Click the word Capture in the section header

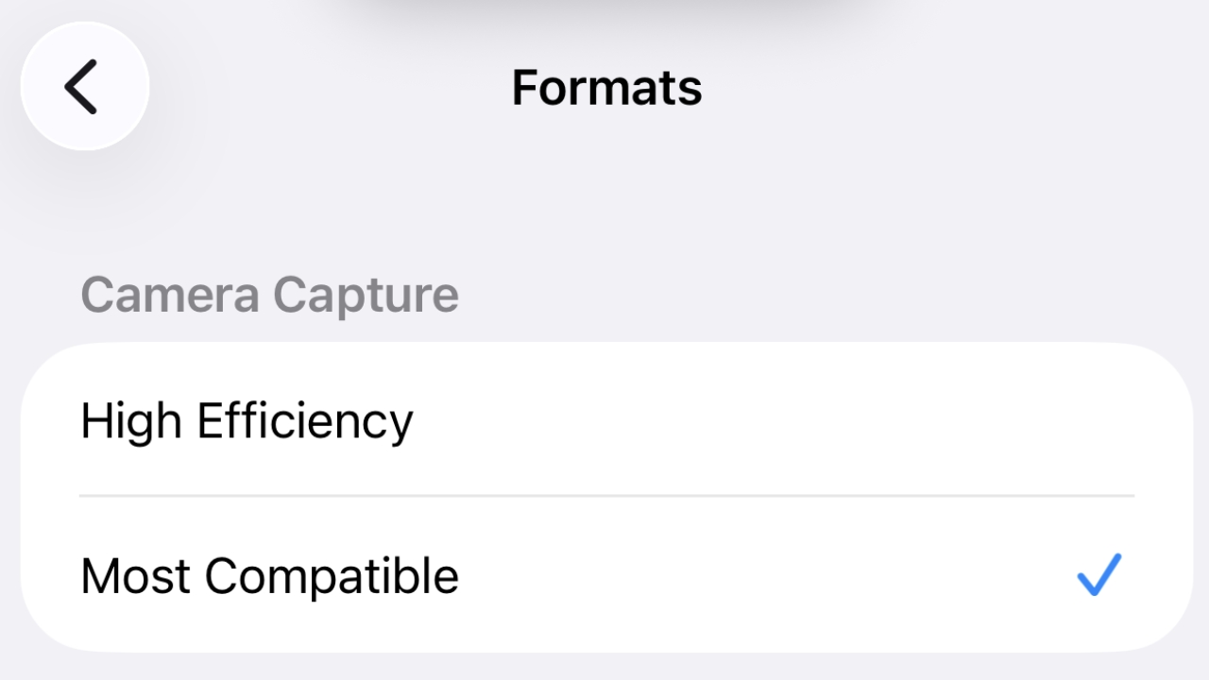click(x=366, y=296)
